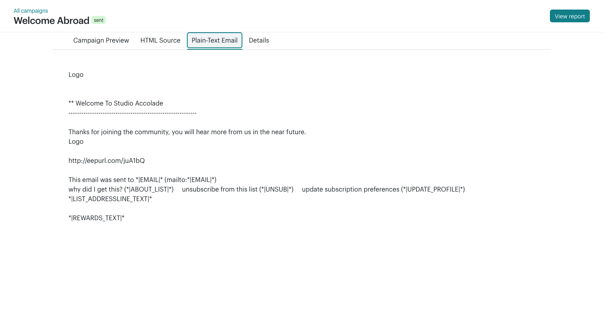Click the Thanks for joining the community line
The image size is (605, 323).
point(187,132)
